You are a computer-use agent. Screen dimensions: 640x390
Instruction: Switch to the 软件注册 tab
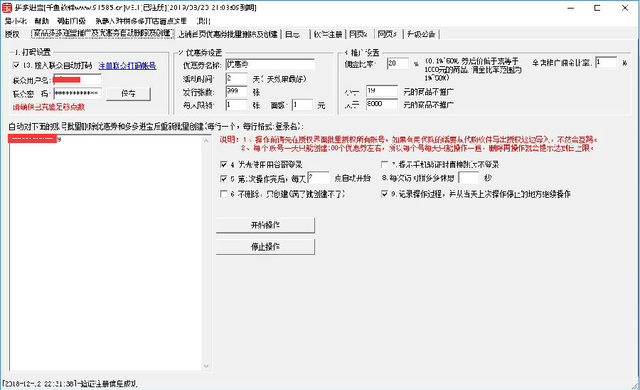(x=328, y=34)
